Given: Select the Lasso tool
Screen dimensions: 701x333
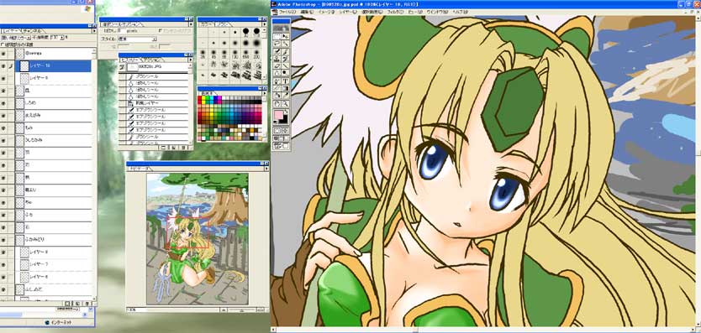Looking at the screenshot, I should pos(277,43).
